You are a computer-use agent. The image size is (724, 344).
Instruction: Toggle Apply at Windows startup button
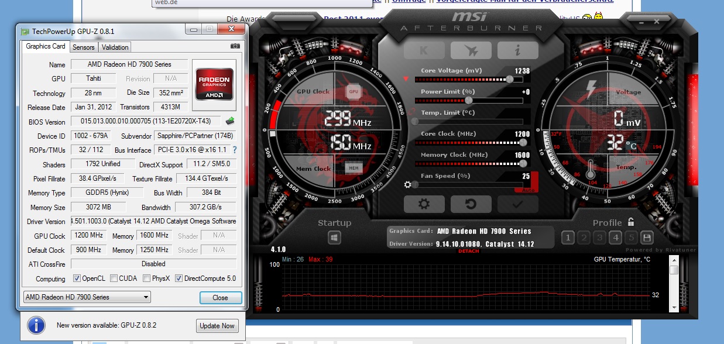point(334,238)
